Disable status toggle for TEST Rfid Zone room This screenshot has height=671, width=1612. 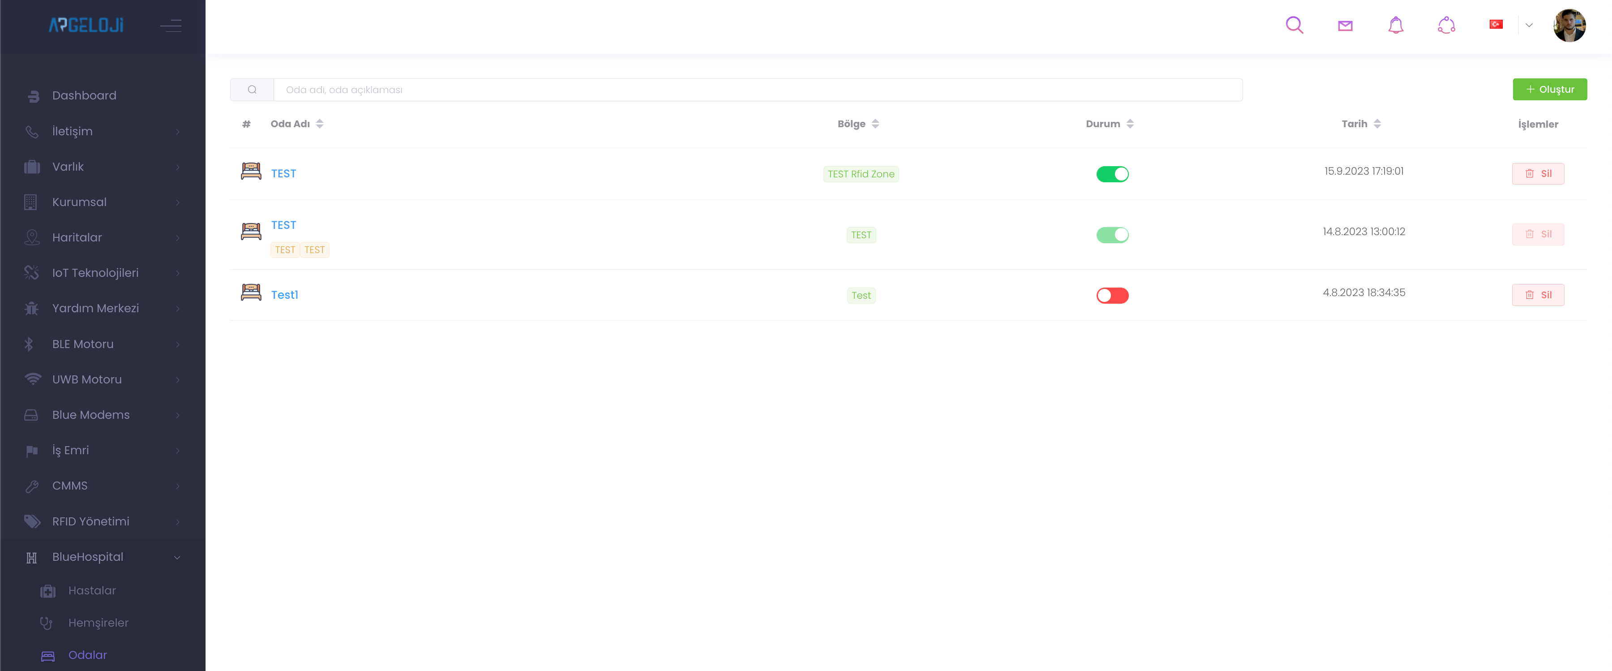coord(1112,174)
